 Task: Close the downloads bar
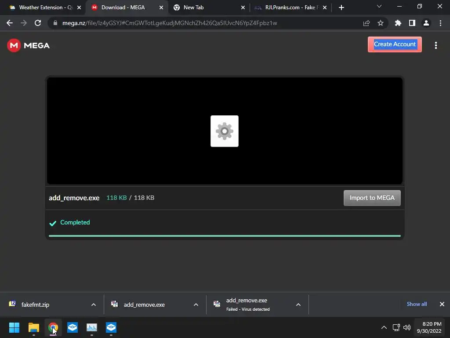442,304
